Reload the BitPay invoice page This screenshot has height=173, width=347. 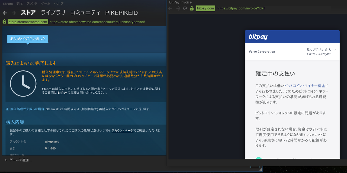(x=185, y=8)
